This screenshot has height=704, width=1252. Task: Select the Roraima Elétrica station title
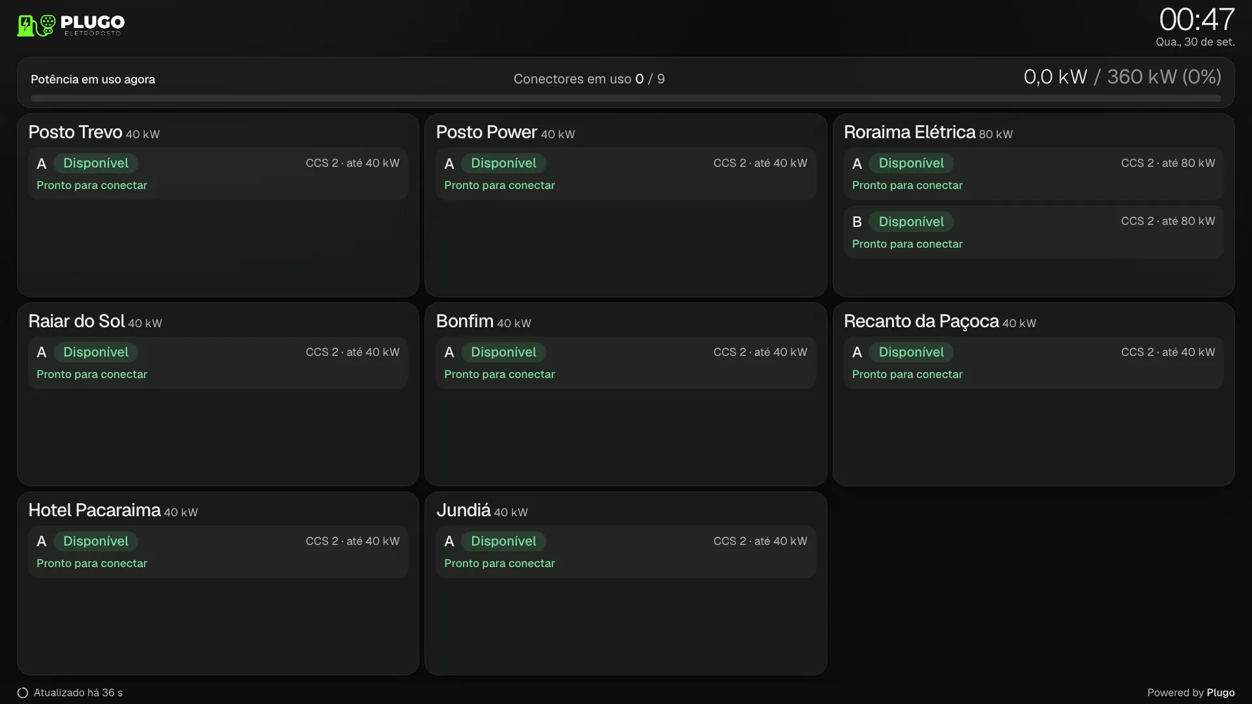(x=910, y=132)
